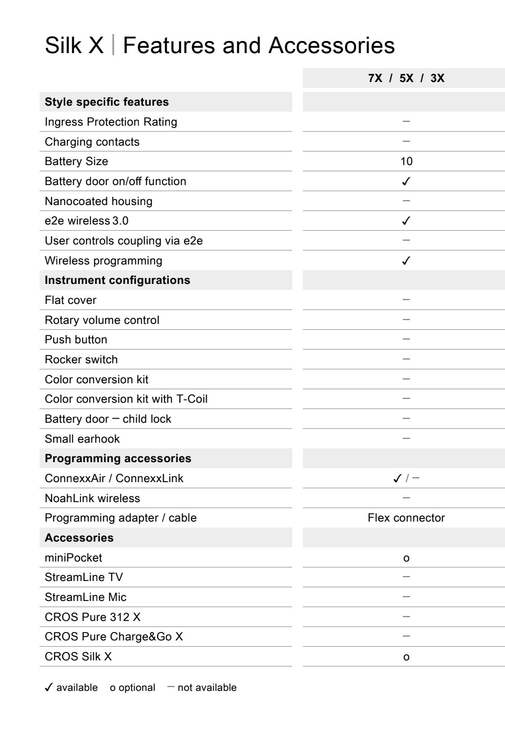Click the ConnexxAir availability checkmark

click(x=397, y=478)
